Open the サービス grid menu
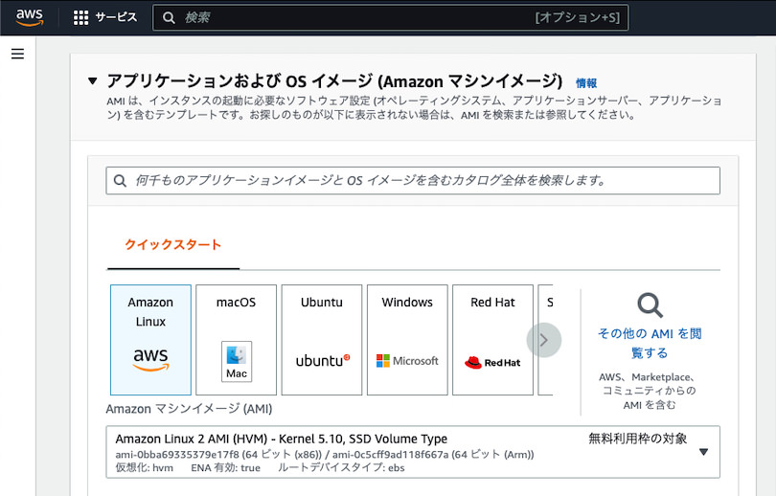 click(105, 17)
